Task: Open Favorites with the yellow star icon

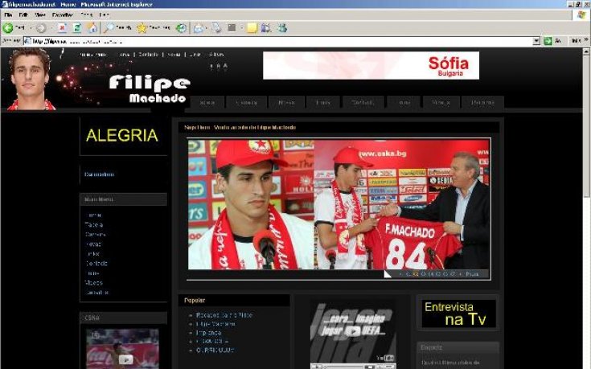Action: click(x=142, y=28)
